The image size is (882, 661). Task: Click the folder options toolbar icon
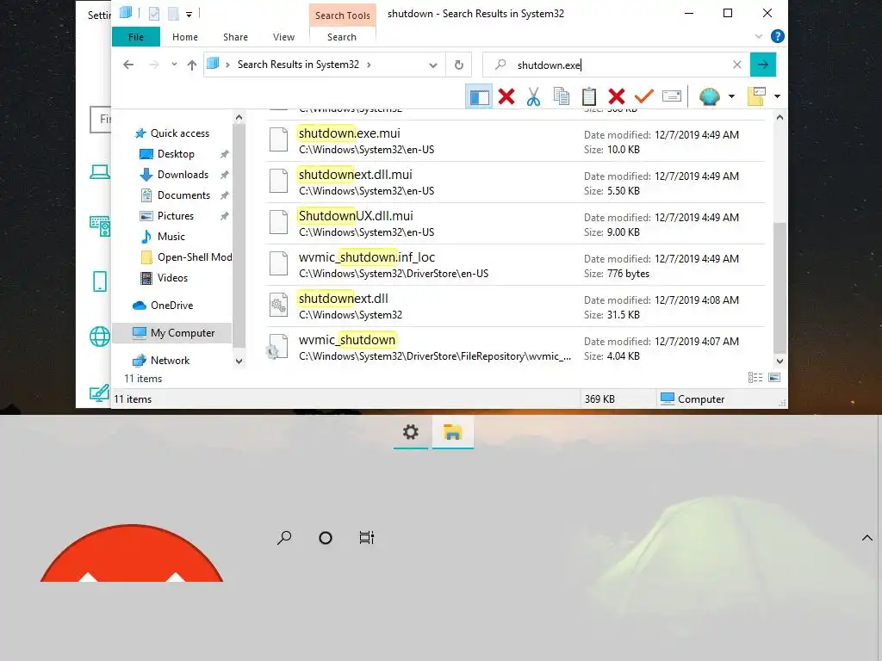(x=756, y=96)
